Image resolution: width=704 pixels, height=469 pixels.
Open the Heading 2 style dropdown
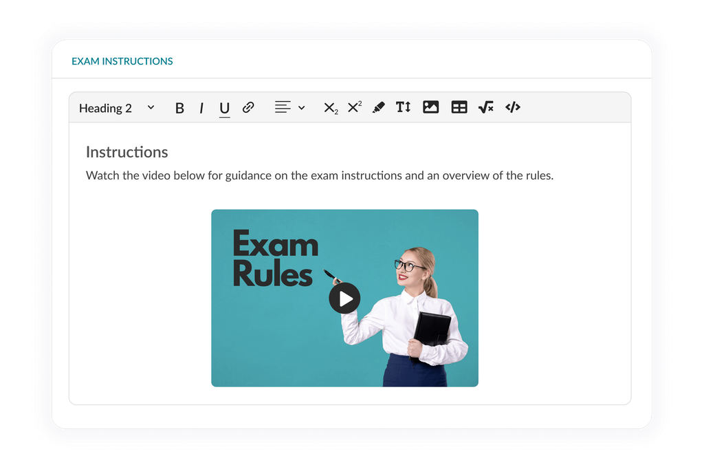[x=115, y=108]
